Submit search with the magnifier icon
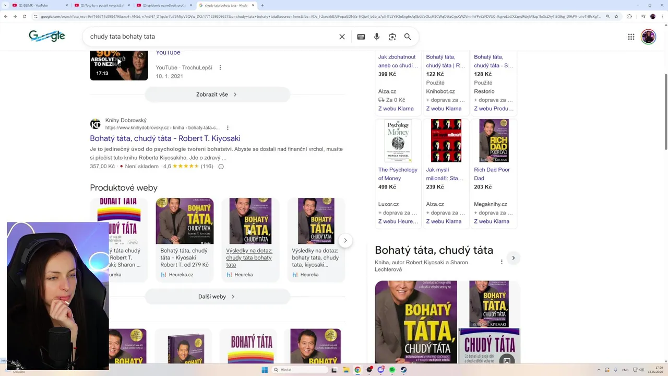Viewport: 668px width, 376px height. (408, 37)
